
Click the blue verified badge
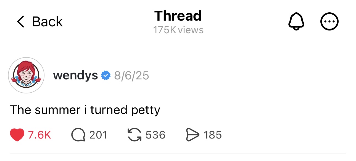pyautogui.click(x=106, y=75)
